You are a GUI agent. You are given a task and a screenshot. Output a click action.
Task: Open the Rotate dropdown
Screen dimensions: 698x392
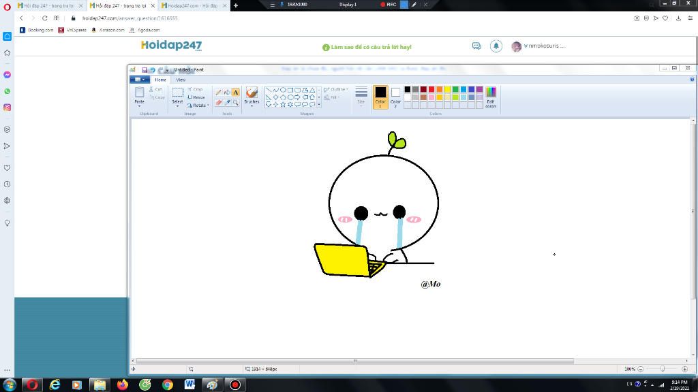pyautogui.click(x=198, y=105)
